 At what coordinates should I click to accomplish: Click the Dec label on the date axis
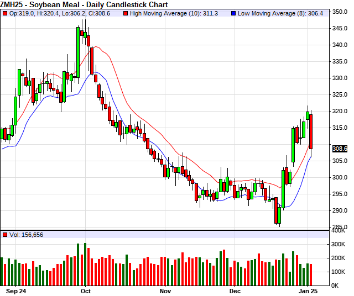[x=235, y=290]
